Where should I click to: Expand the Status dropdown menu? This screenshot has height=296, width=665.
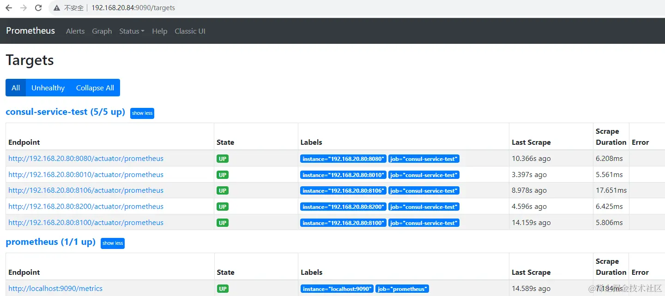(x=132, y=31)
